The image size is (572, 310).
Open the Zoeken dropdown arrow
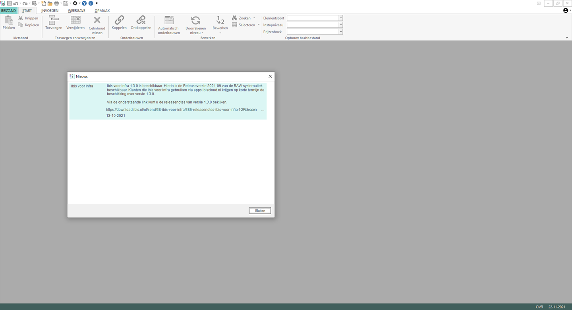coord(254,18)
